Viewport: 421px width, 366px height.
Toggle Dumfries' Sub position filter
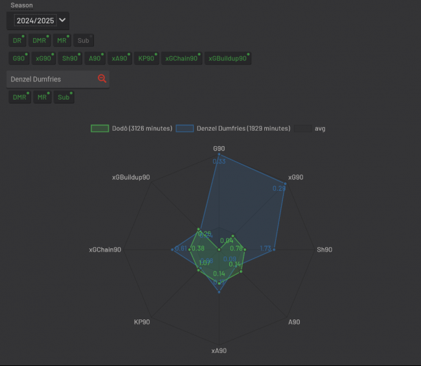point(64,97)
